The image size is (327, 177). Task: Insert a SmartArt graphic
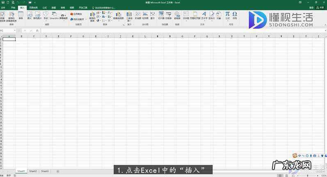click(x=54, y=16)
